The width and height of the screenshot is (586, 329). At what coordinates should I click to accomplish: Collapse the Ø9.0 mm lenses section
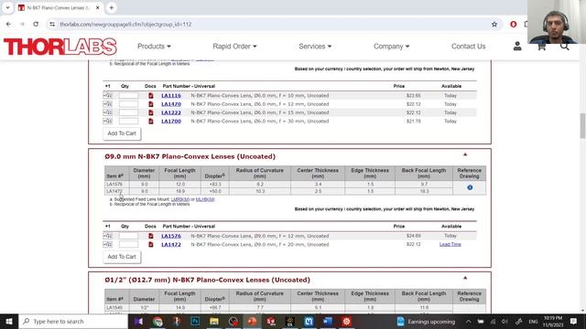465,154
